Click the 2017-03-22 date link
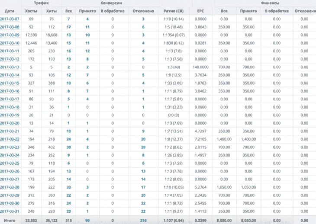This screenshot has height=224, width=316. coord(10,139)
